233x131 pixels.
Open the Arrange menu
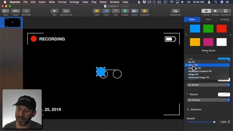click(74, 2)
